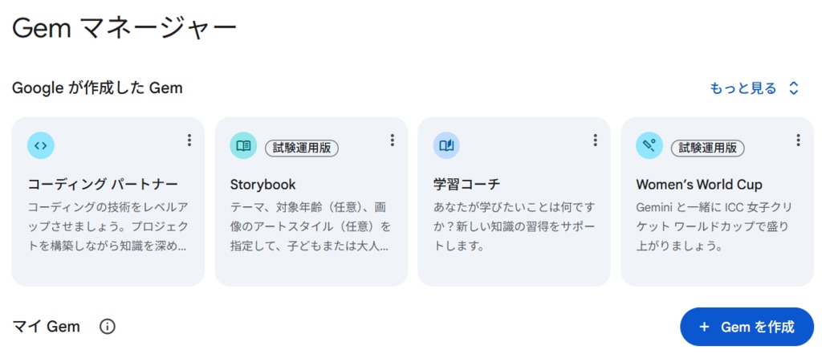Expand the Gem list with もっと見る

pyautogui.click(x=743, y=88)
